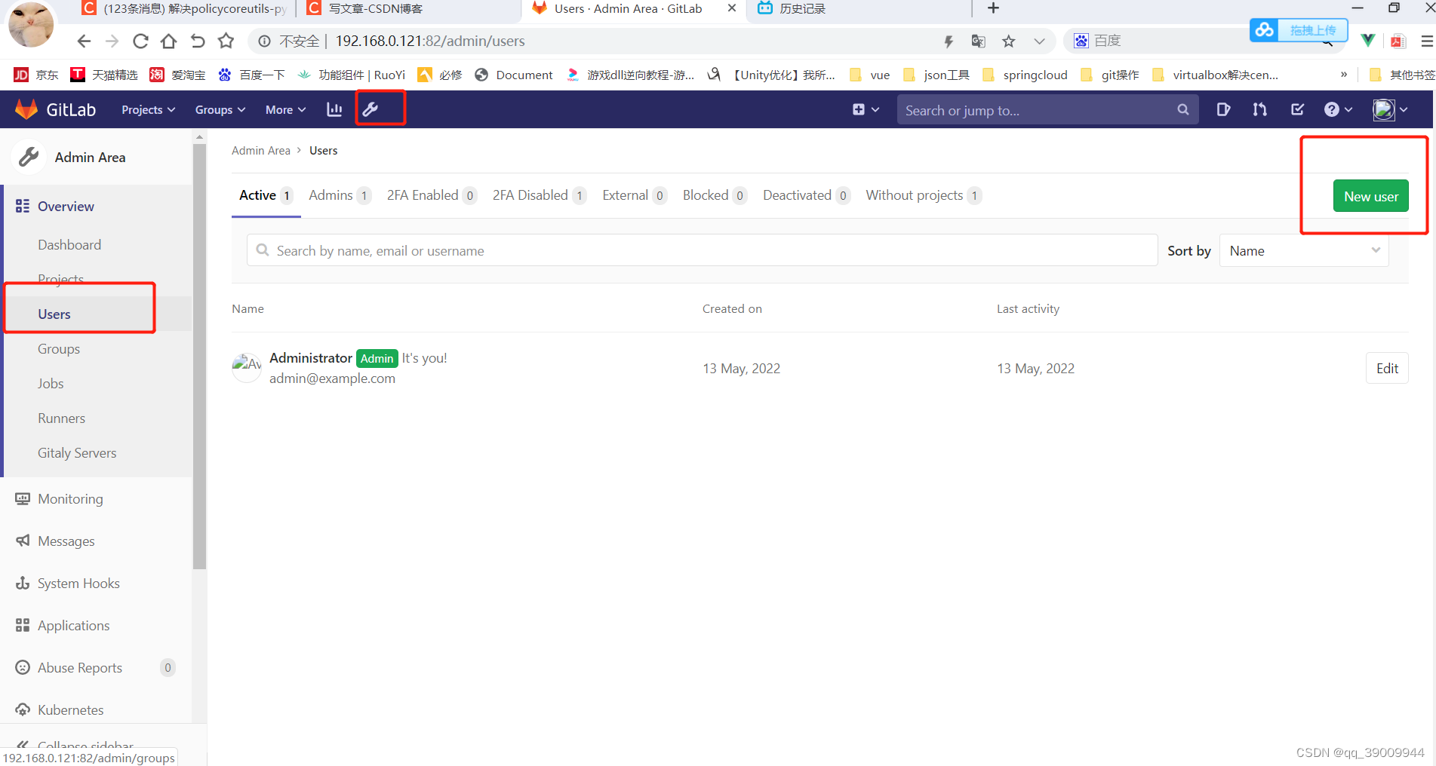Open the More dropdown in navbar
The image size is (1436, 766).
285,109
